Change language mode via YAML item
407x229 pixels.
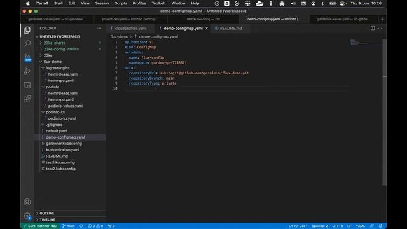361,226
